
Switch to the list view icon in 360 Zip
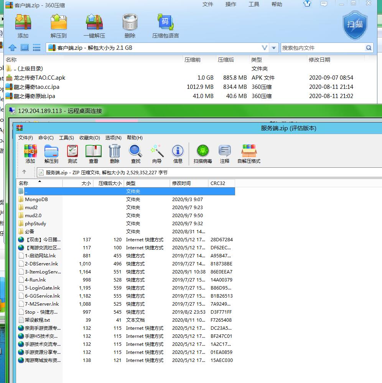(36, 48)
